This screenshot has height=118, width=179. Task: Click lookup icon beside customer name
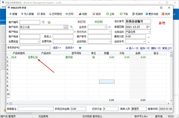pos(71,27)
